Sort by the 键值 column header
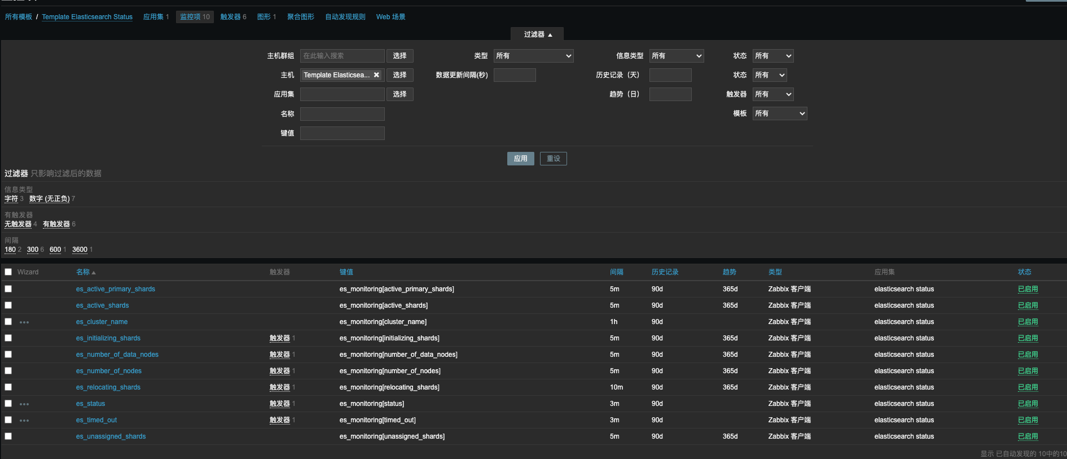The width and height of the screenshot is (1067, 459). [346, 272]
